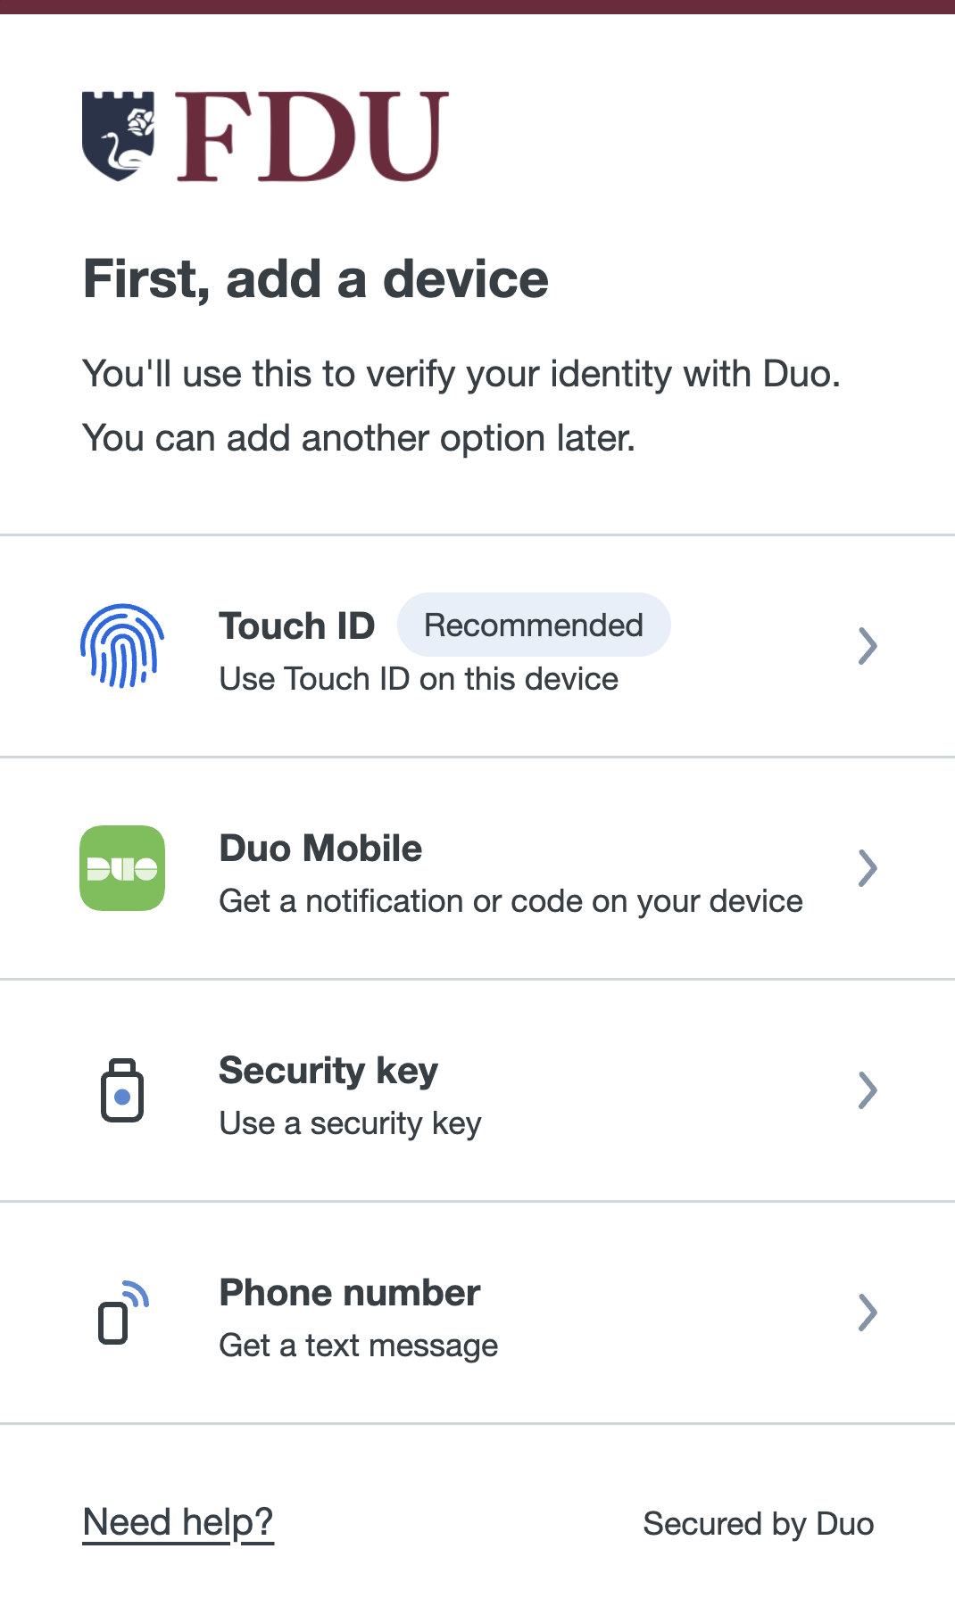This screenshot has height=1615, width=955.
Task: Click the green Duo Mobile app icon
Action: pyautogui.click(x=122, y=868)
